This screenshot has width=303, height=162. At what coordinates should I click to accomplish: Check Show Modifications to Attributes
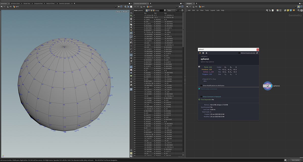point(201,85)
